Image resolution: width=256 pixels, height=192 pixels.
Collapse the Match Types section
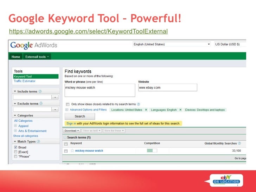coord(15,141)
